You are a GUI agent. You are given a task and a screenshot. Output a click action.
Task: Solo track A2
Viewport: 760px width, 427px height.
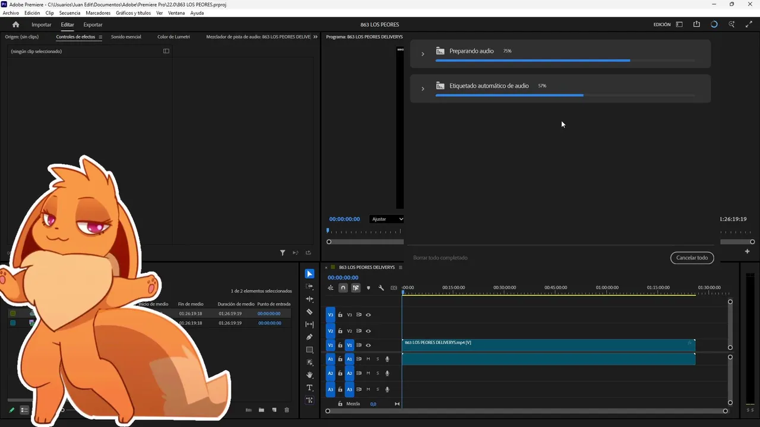pos(378,373)
